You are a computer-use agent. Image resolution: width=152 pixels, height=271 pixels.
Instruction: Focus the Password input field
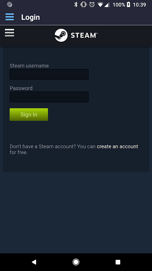[x=49, y=97]
